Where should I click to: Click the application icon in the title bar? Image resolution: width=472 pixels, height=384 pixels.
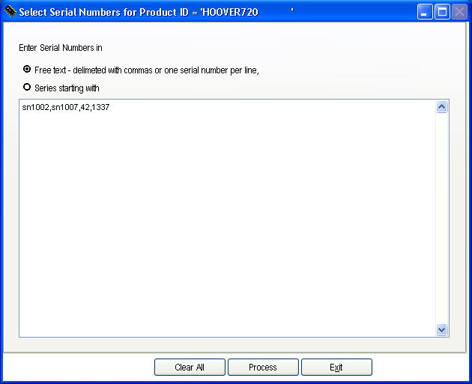point(10,12)
